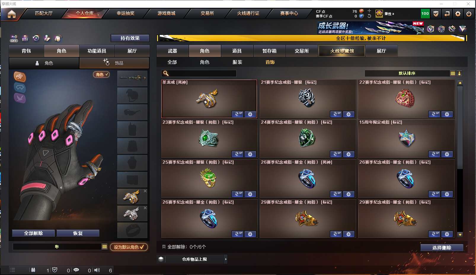Click the home icon in top navigation
The image size is (476, 275).
(x=12, y=14)
